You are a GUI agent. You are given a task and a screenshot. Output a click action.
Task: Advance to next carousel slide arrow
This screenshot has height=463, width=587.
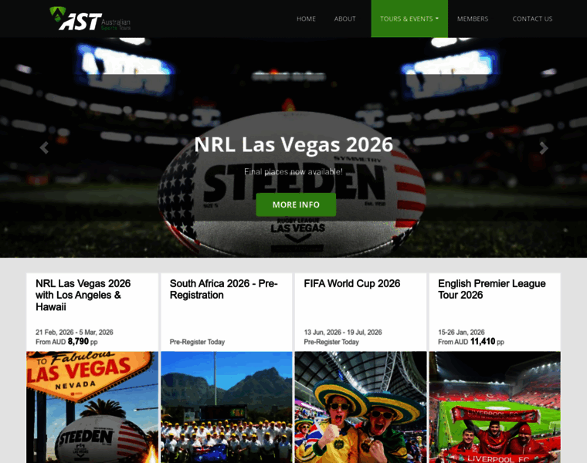tap(544, 147)
